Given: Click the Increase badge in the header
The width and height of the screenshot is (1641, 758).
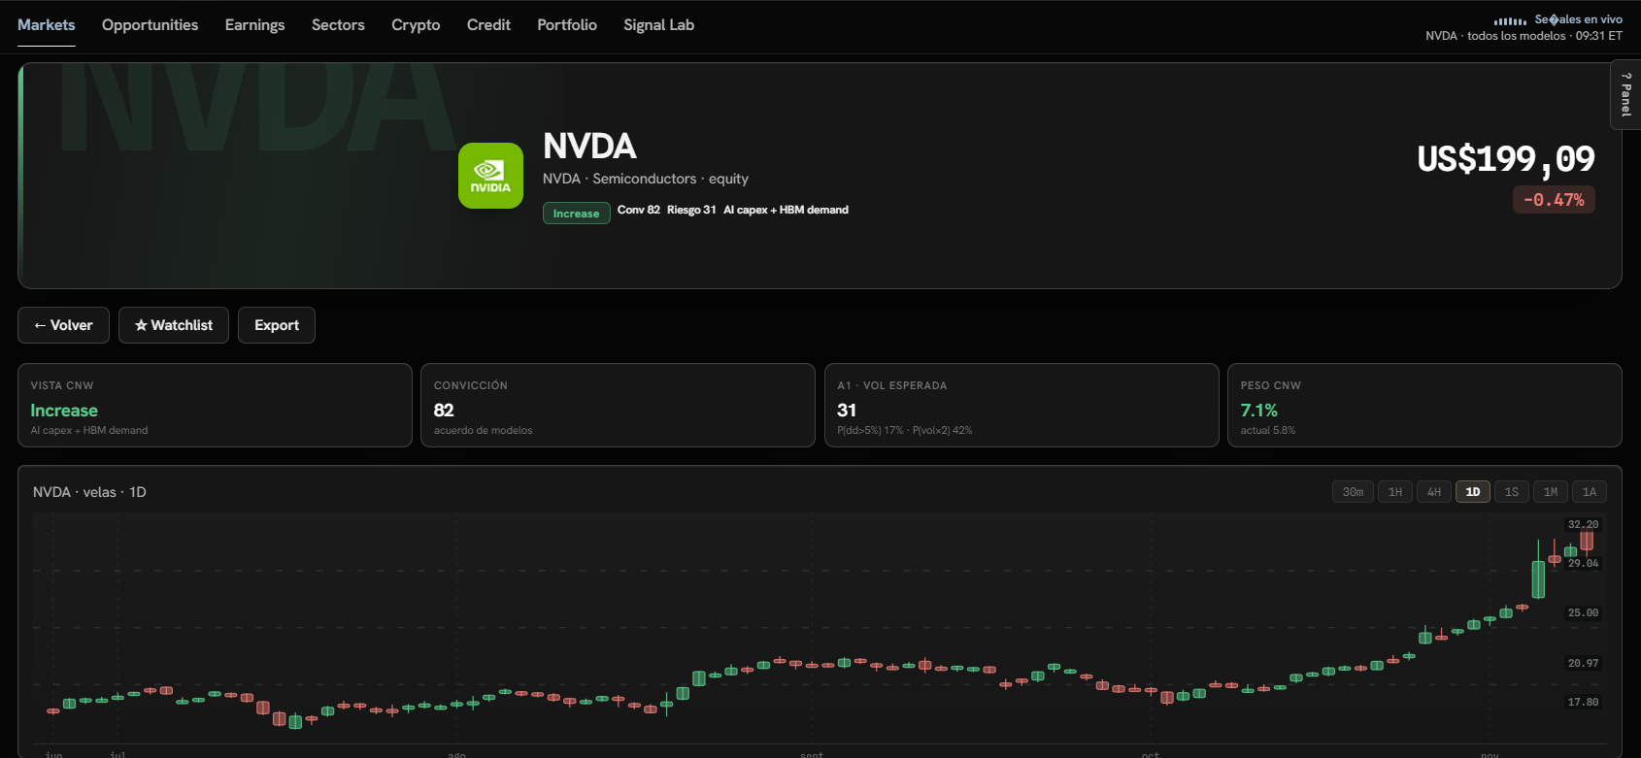Looking at the screenshot, I should [576, 214].
